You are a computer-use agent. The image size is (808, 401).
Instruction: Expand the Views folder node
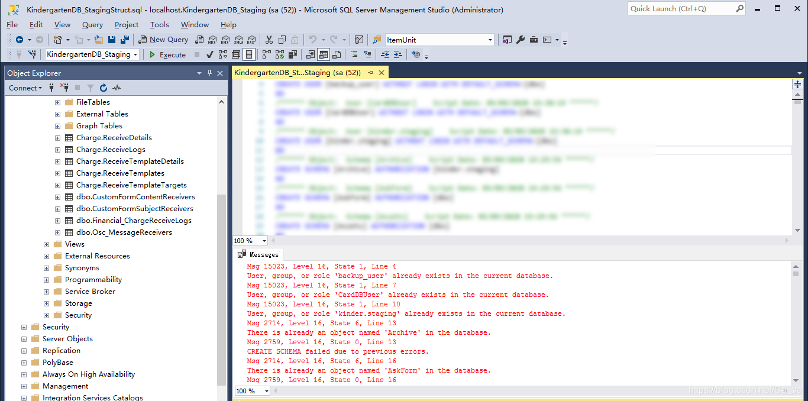click(x=46, y=244)
